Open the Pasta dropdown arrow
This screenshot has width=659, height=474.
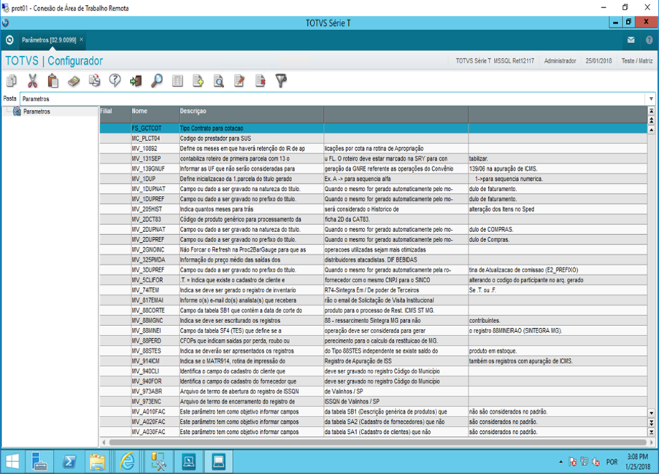(651, 98)
